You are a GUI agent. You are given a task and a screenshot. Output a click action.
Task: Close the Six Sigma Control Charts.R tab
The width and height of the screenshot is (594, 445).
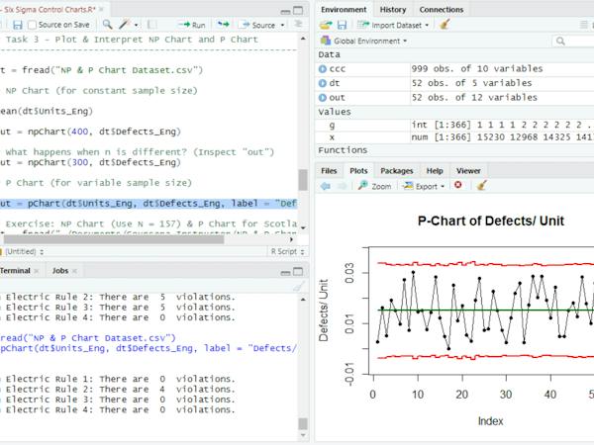101,10
